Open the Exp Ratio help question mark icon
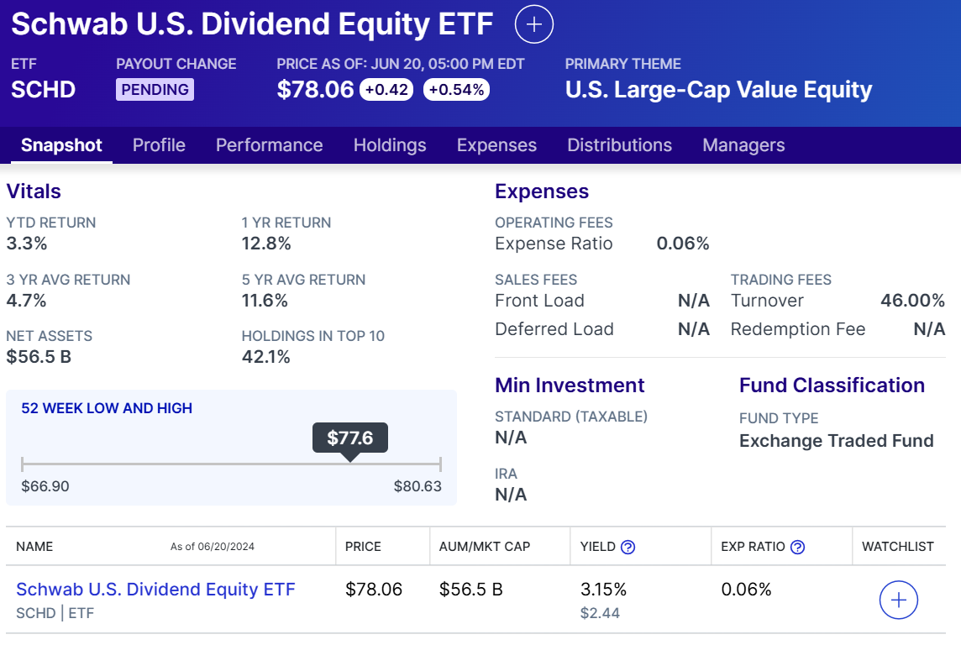Screen dimensions: 961x645 (797, 547)
